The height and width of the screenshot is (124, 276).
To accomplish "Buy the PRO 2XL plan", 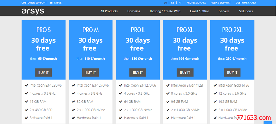I will [x=232, y=72].
